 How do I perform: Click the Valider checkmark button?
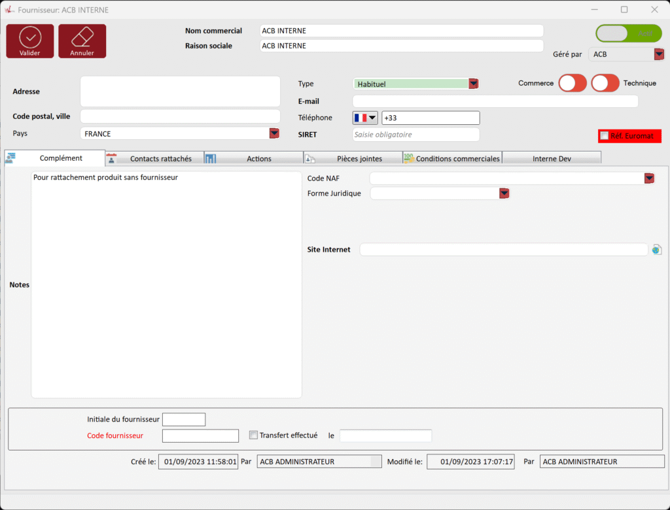30,41
